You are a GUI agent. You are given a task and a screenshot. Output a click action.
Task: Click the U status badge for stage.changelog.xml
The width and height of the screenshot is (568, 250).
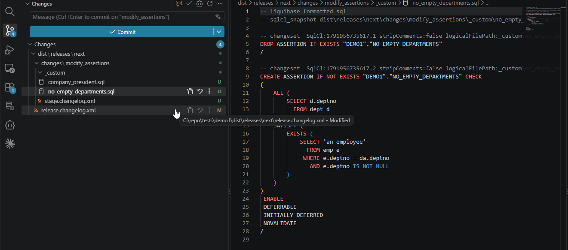(219, 101)
